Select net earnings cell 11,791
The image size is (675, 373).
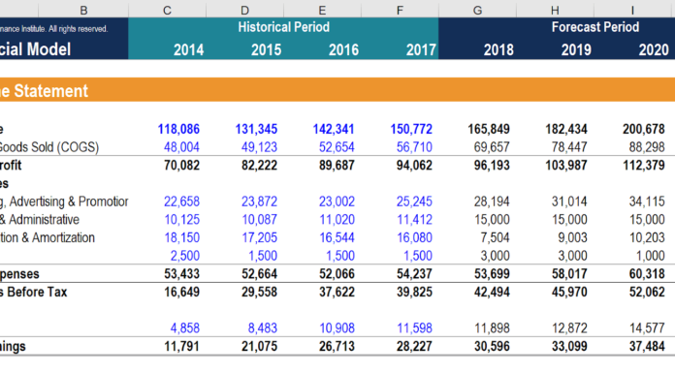(181, 346)
